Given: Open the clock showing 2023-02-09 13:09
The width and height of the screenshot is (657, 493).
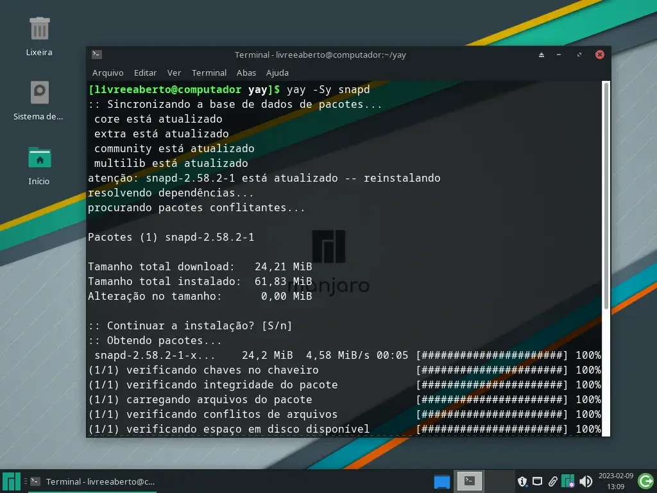Looking at the screenshot, I should click(x=615, y=481).
